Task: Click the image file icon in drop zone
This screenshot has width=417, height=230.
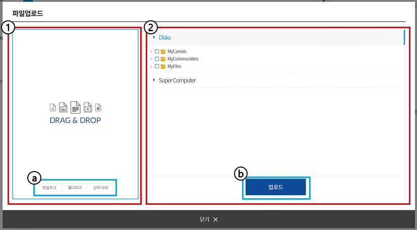Action: pos(63,107)
